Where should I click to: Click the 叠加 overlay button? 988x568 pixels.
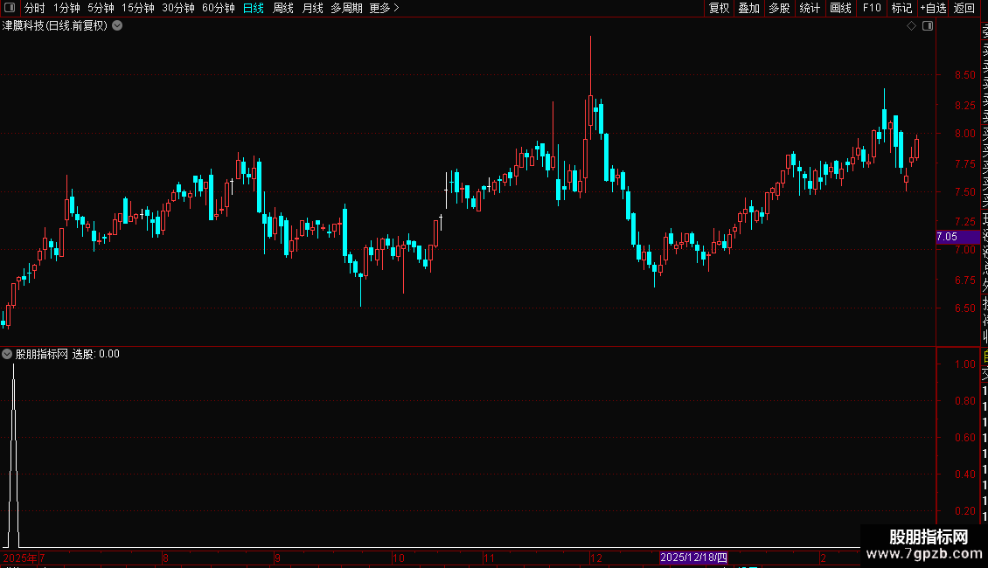(749, 8)
